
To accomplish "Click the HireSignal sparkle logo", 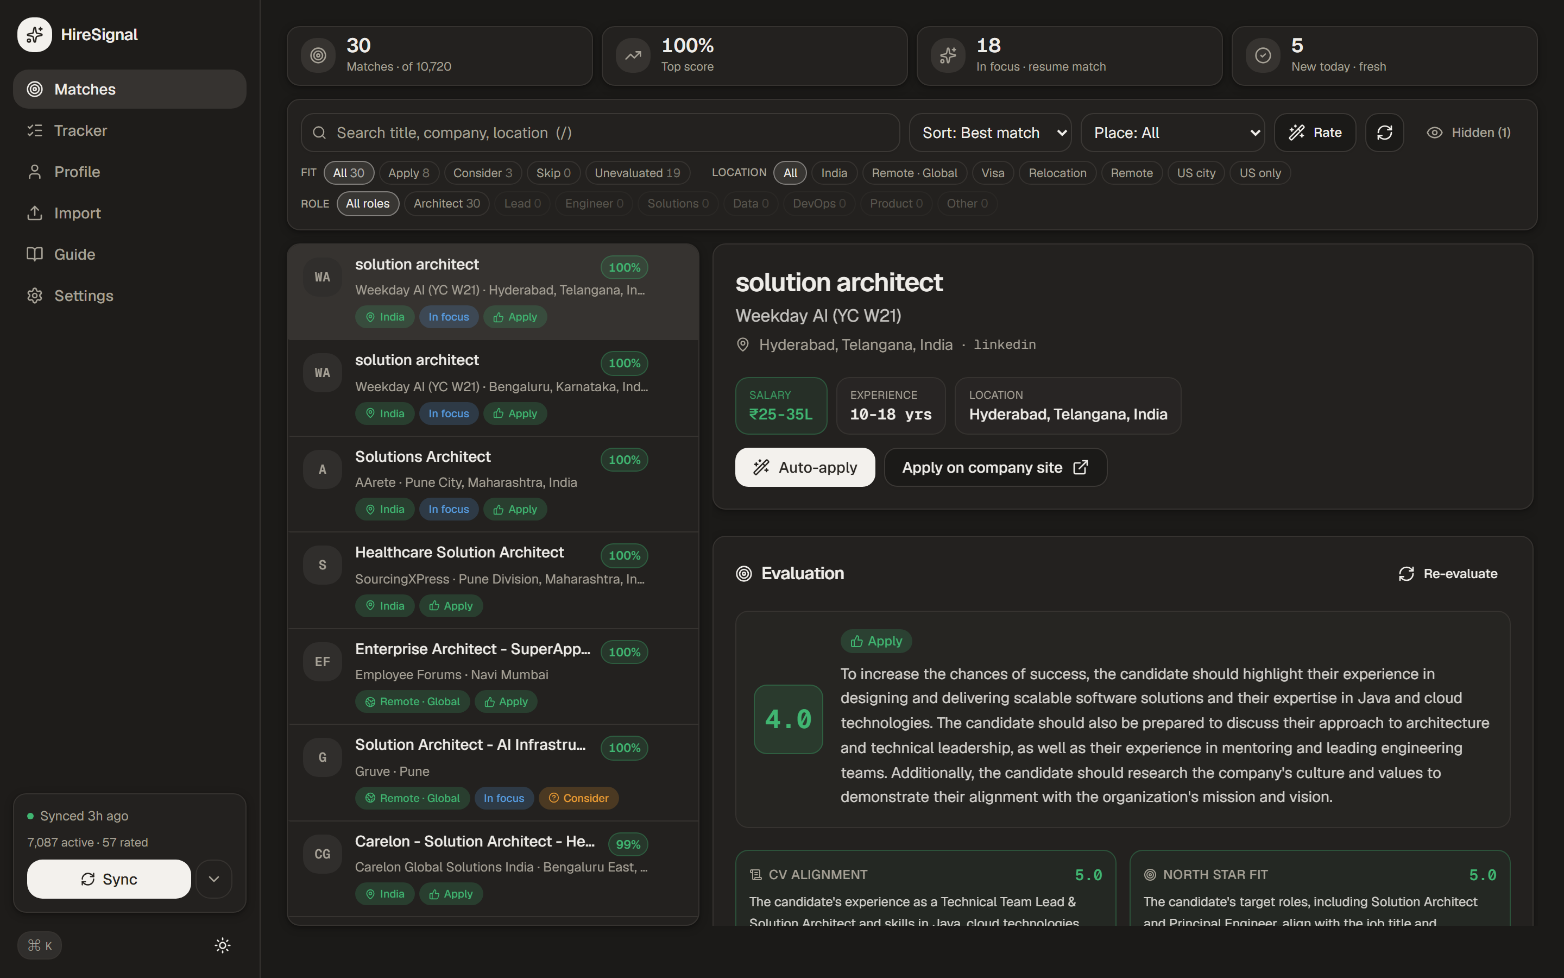I will tap(34, 35).
